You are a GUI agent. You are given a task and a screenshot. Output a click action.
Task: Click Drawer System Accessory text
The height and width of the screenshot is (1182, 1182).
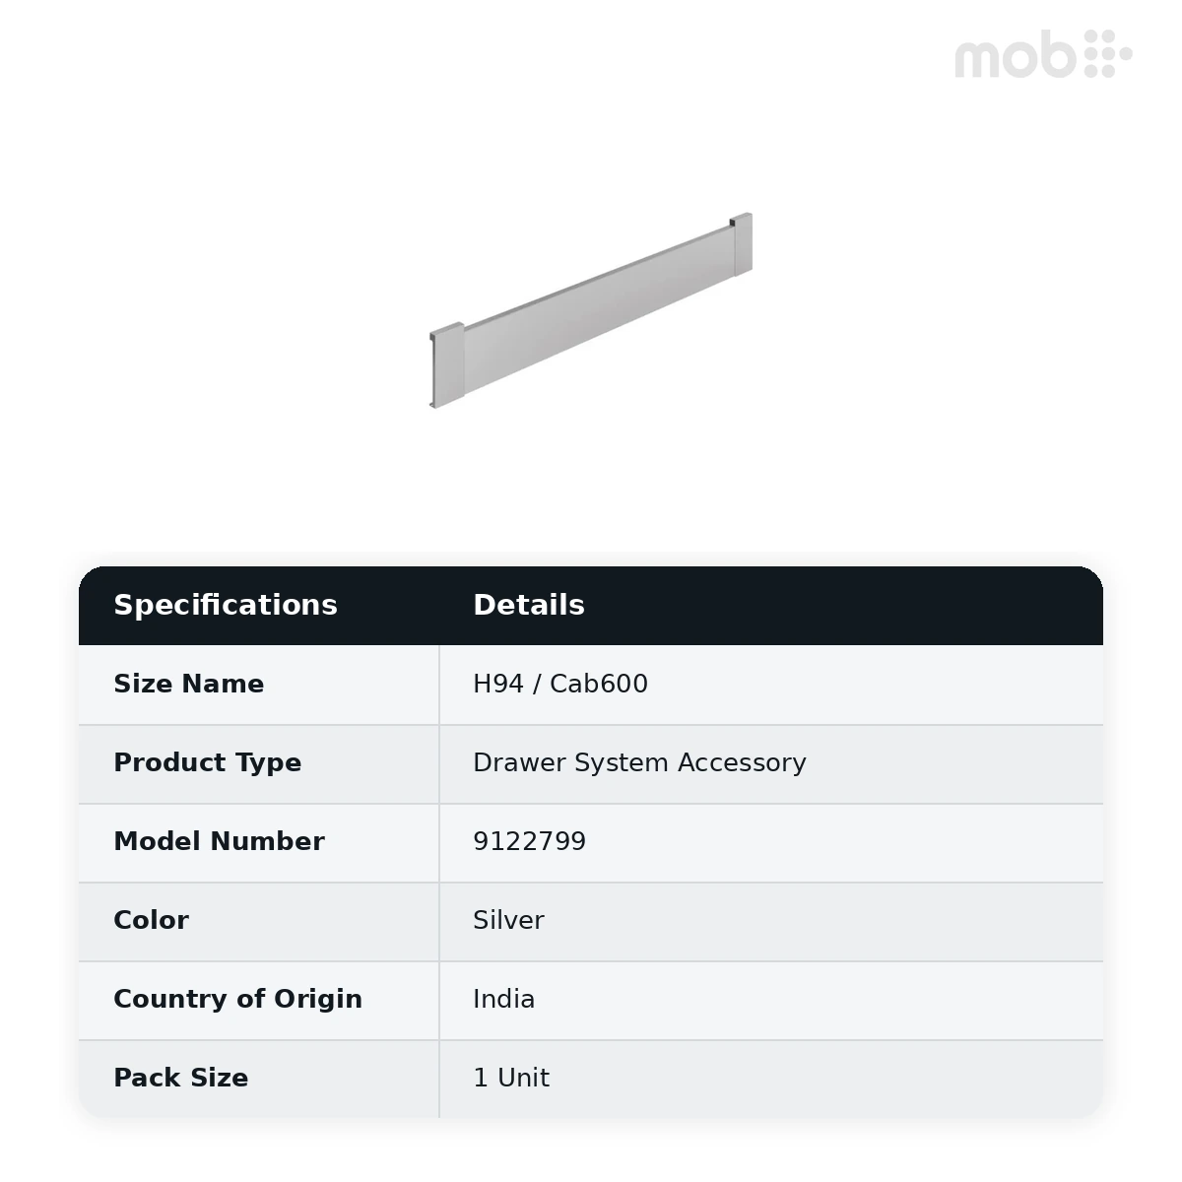639,762
